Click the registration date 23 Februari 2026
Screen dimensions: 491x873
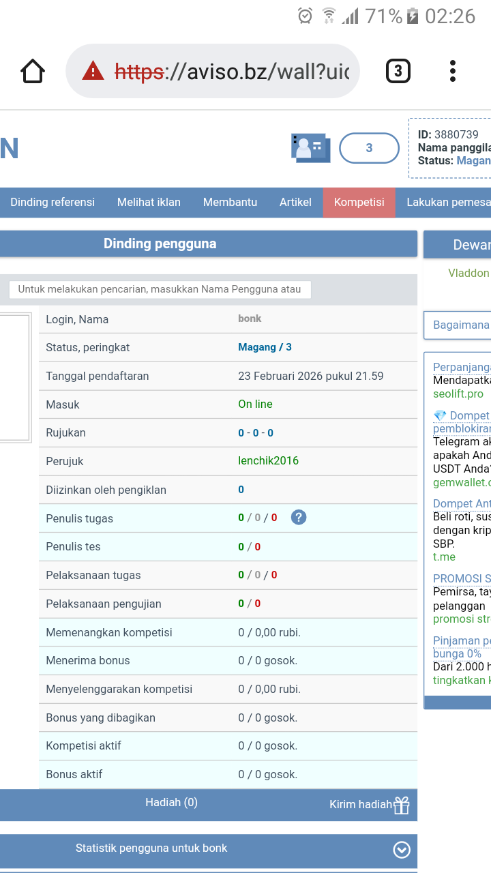(311, 376)
